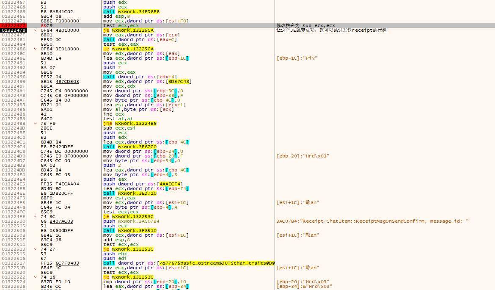Click jump arrow beside bytes 74 27

pyautogui.click(x=36, y=249)
